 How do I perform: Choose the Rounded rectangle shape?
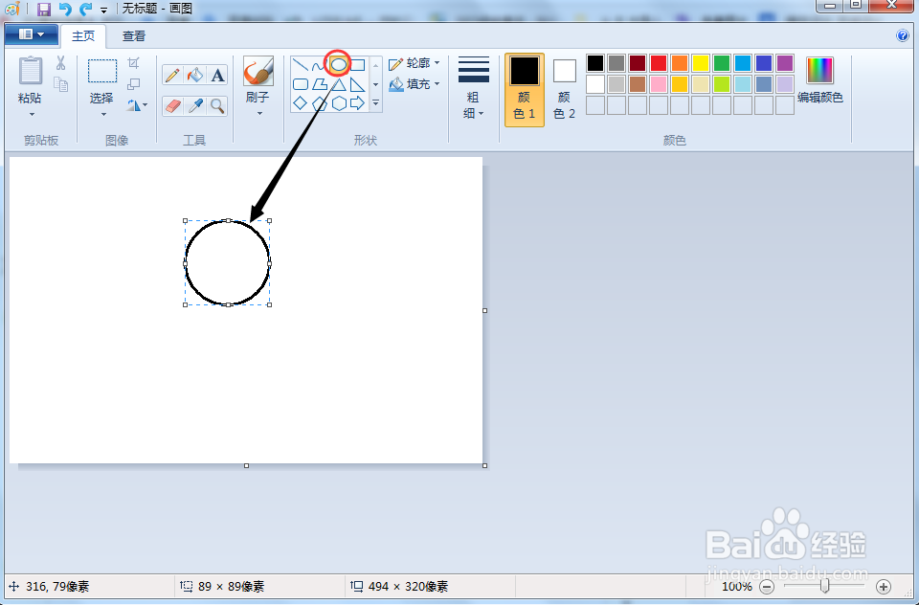pos(300,84)
